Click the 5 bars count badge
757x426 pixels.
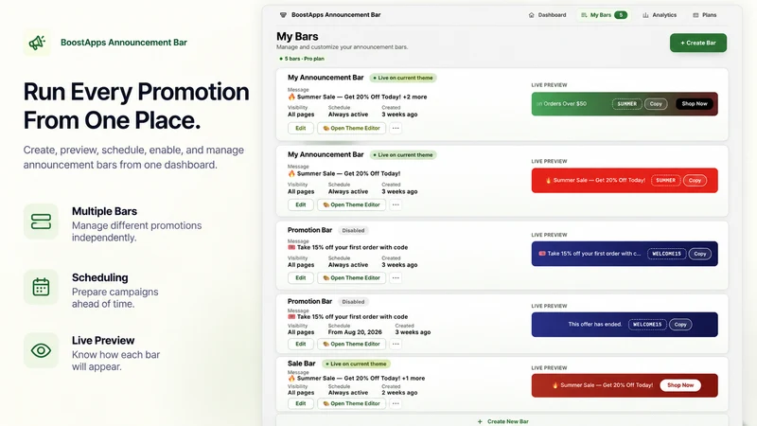coord(621,15)
